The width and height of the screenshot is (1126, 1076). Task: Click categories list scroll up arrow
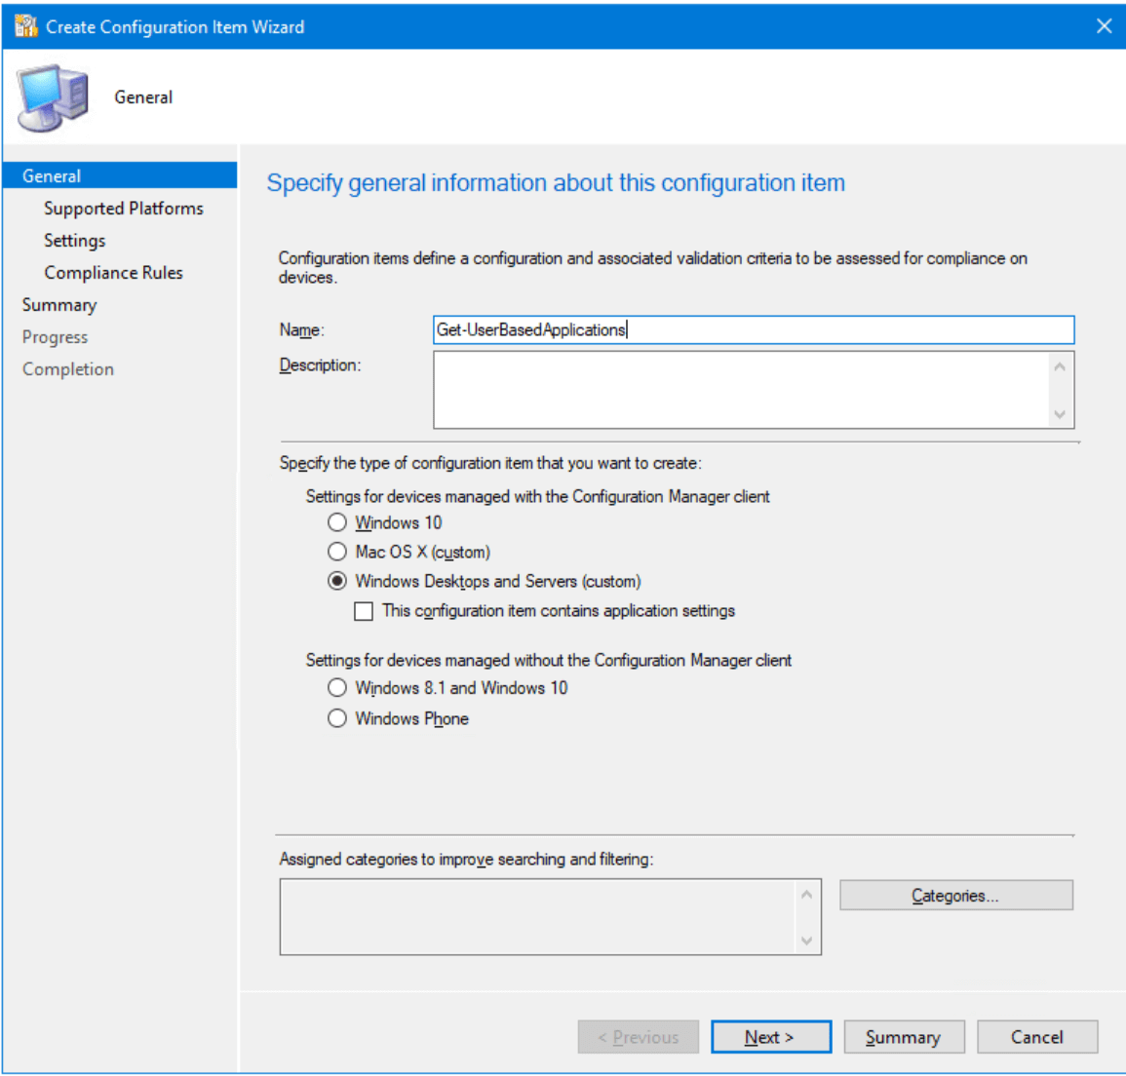click(806, 895)
